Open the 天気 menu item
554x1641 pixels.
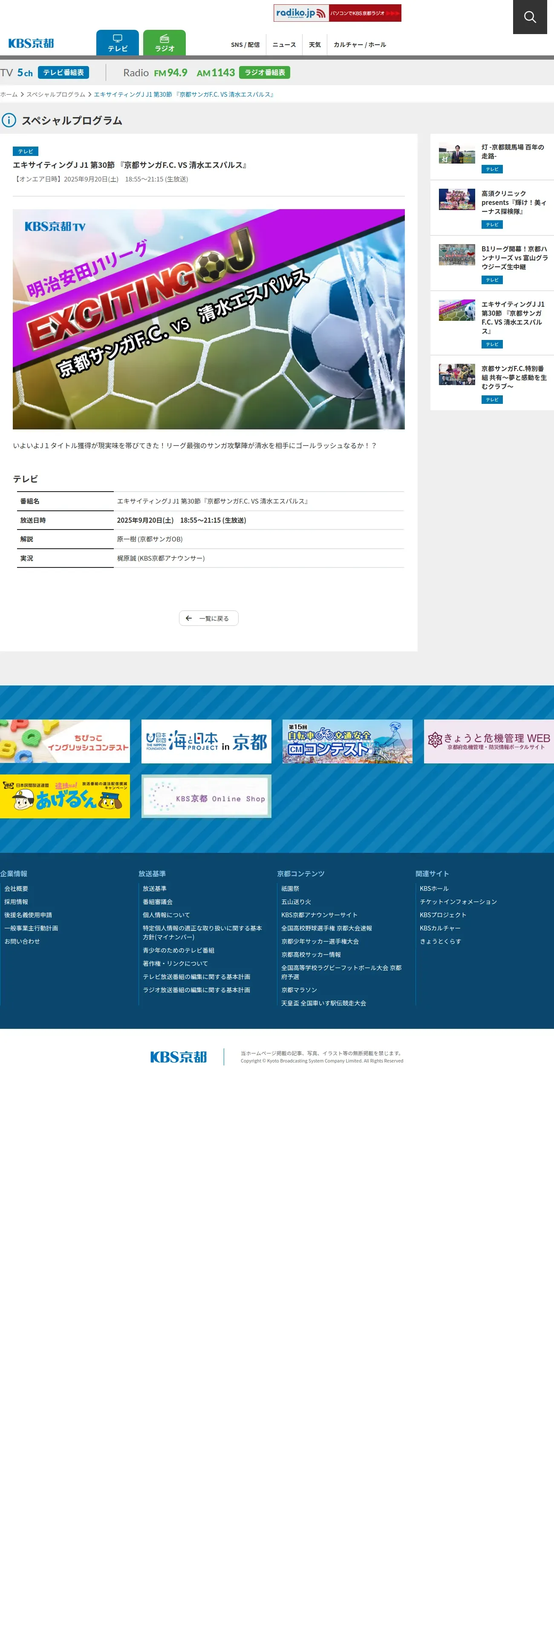[x=315, y=45]
